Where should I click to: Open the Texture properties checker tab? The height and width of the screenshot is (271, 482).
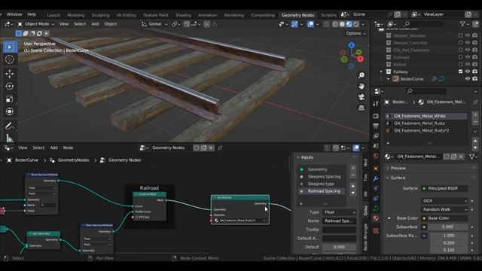coord(376,231)
